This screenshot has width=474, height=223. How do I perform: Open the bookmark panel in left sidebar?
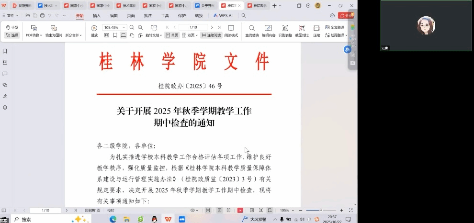[x=5, y=51]
